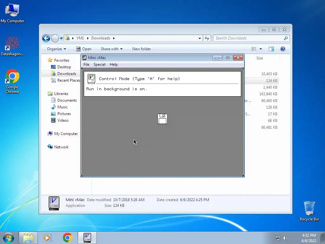Open recent locations dropdown arrow beside nav buttons
Viewport: 325px width, 244px height.
(x=61, y=38)
